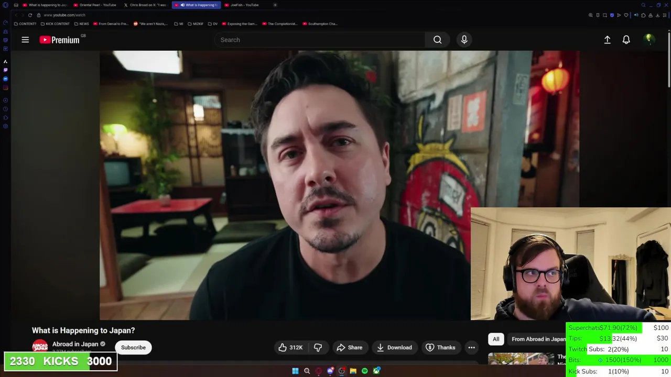The width and height of the screenshot is (671, 377).
Task: Open Exposing the Gam... bookmark
Action: pos(240,24)
